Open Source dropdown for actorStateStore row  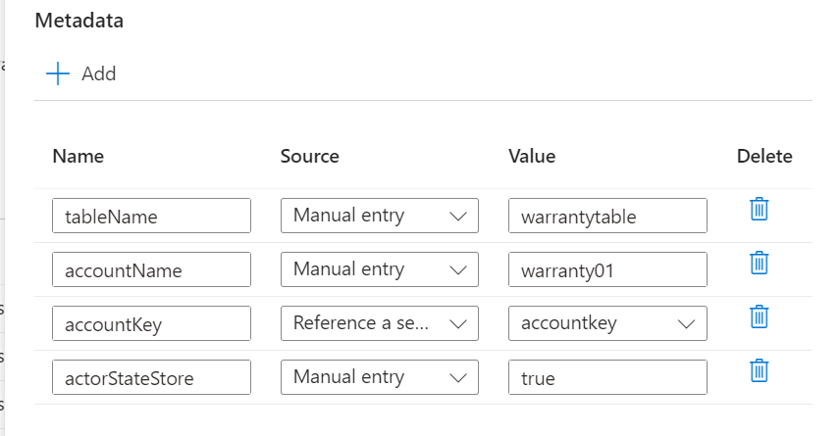click(380, 377)
